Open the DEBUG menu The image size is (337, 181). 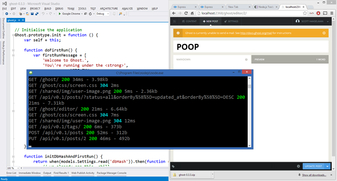click(59, 8)
